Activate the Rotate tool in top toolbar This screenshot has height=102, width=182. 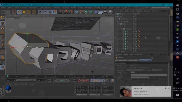(29, 12)
